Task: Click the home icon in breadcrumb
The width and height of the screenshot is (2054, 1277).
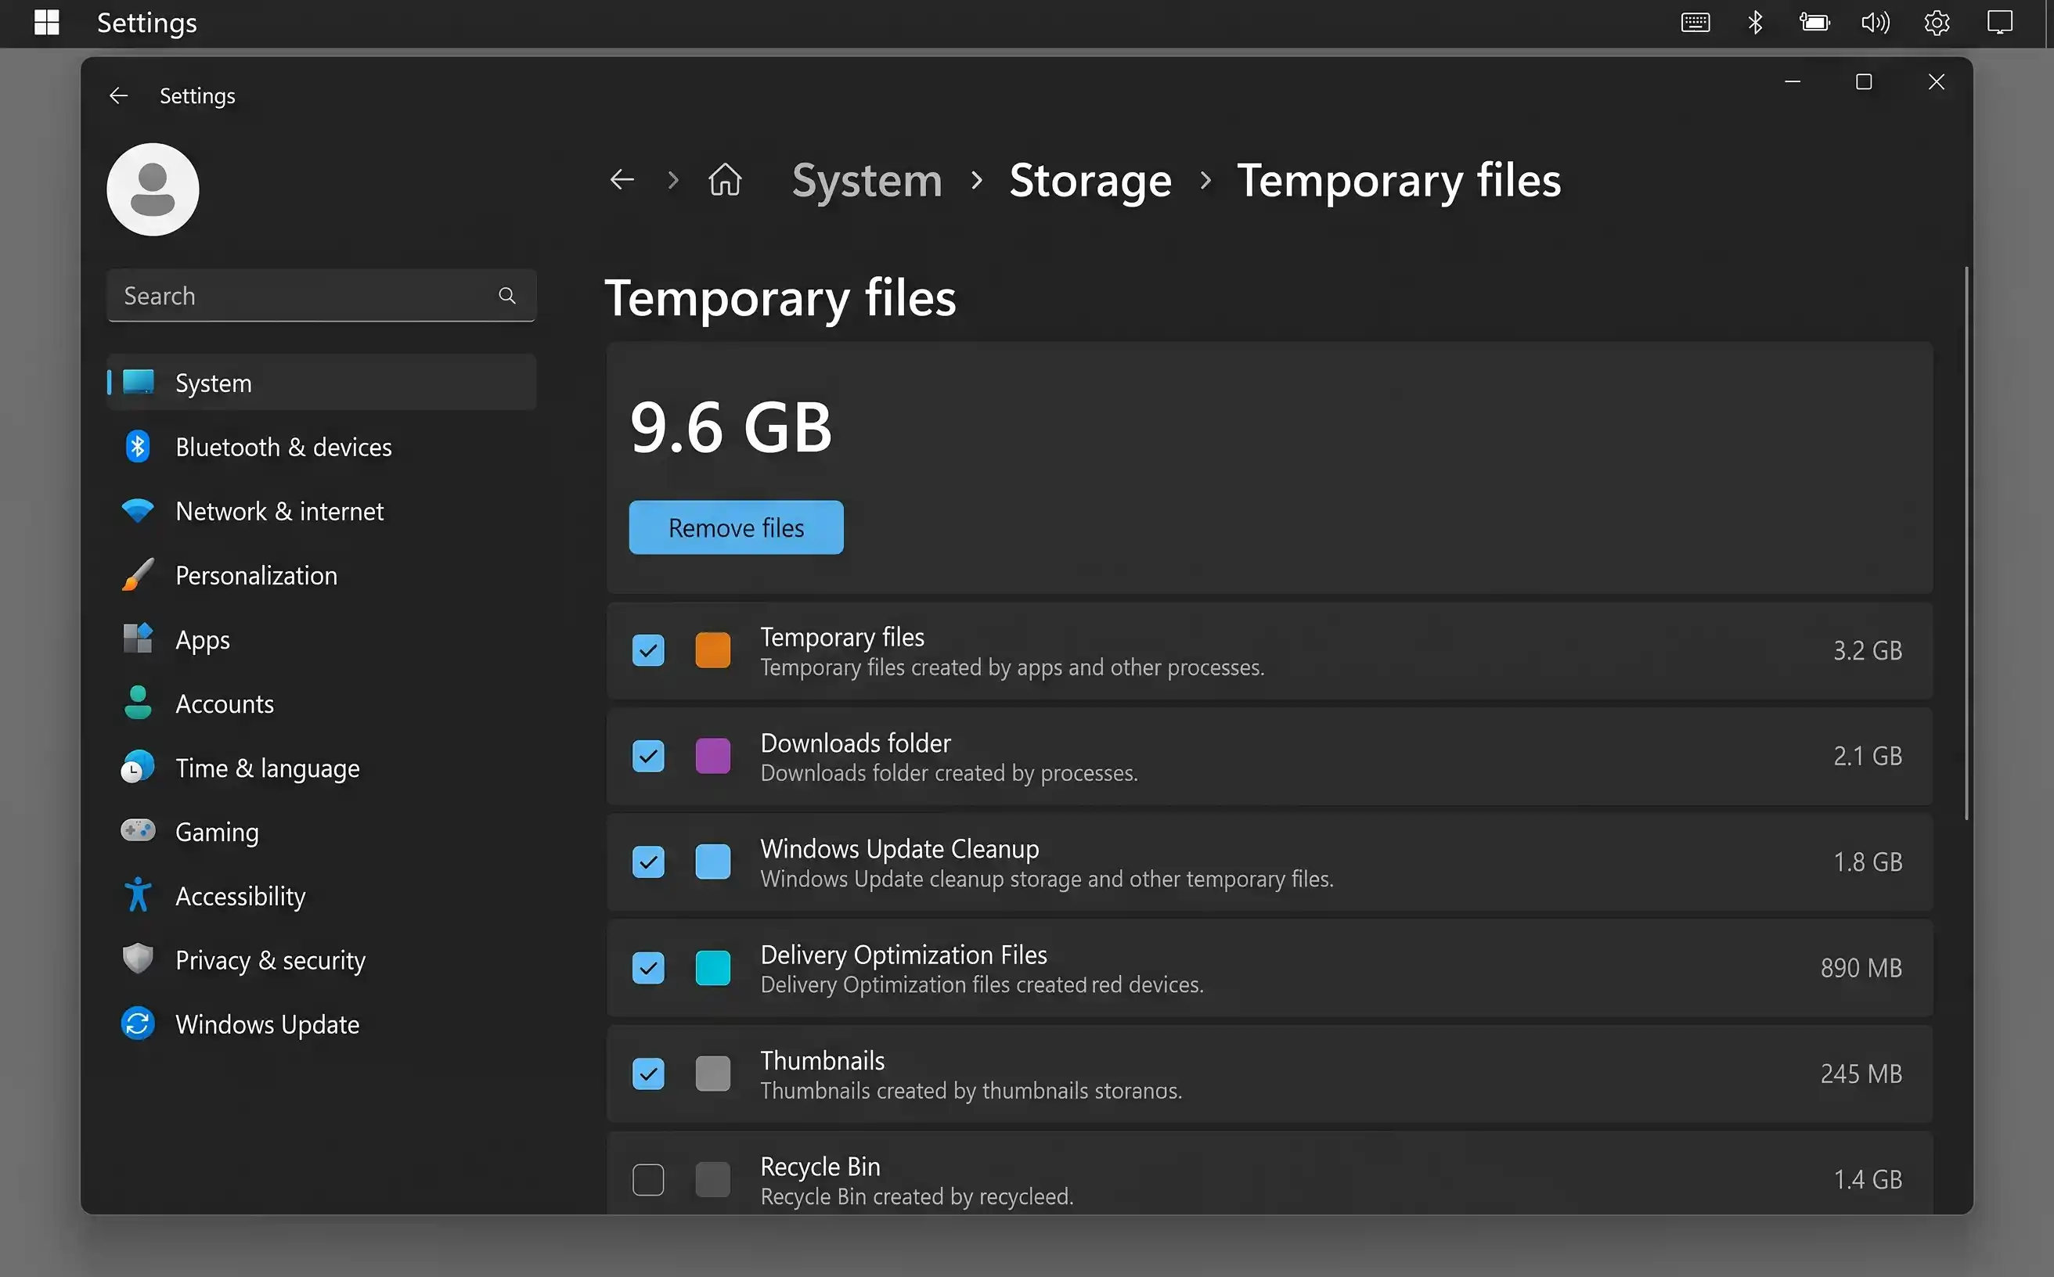Action: click(x=725, y=180)
